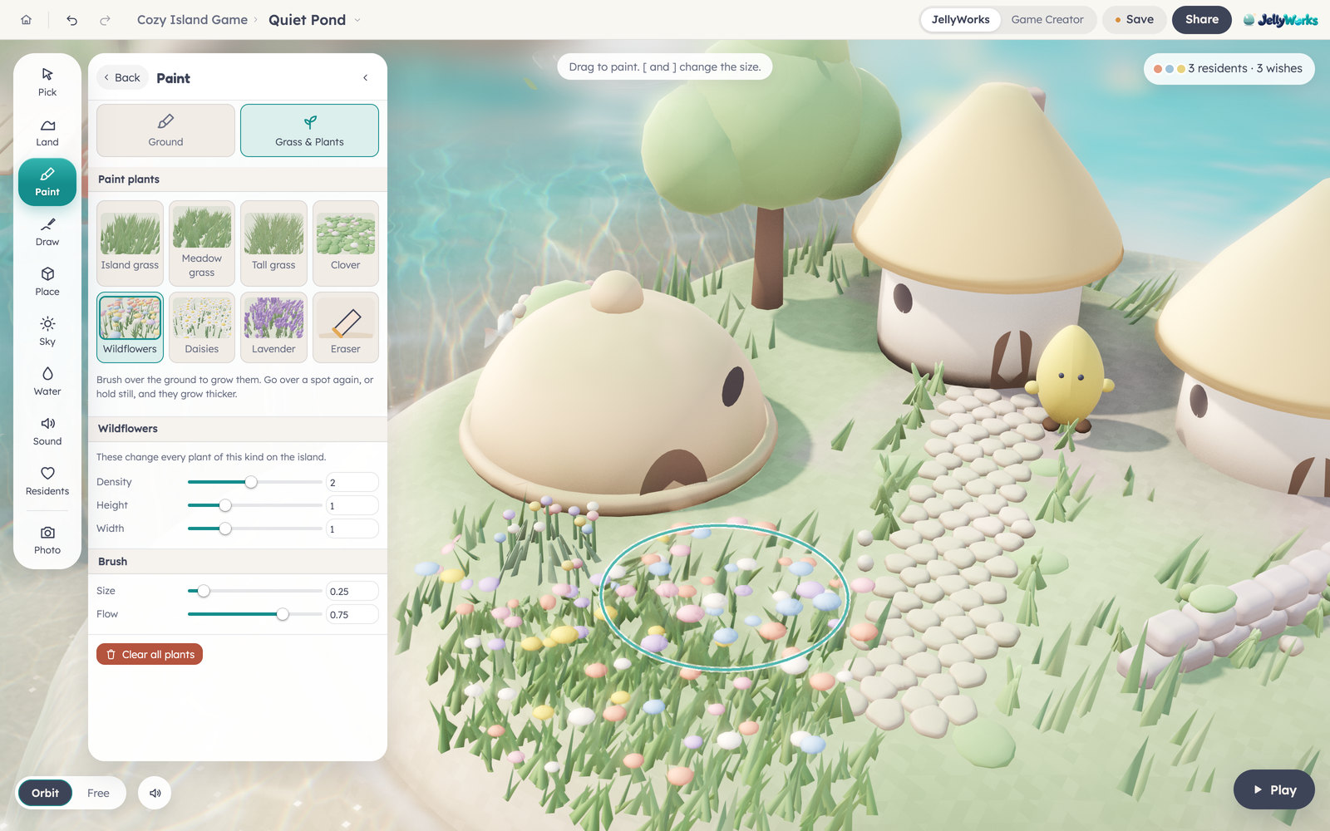Select the plant Eraser tool
The image size is (1330, 831).
pyautogui.click(x=346, y=327)
